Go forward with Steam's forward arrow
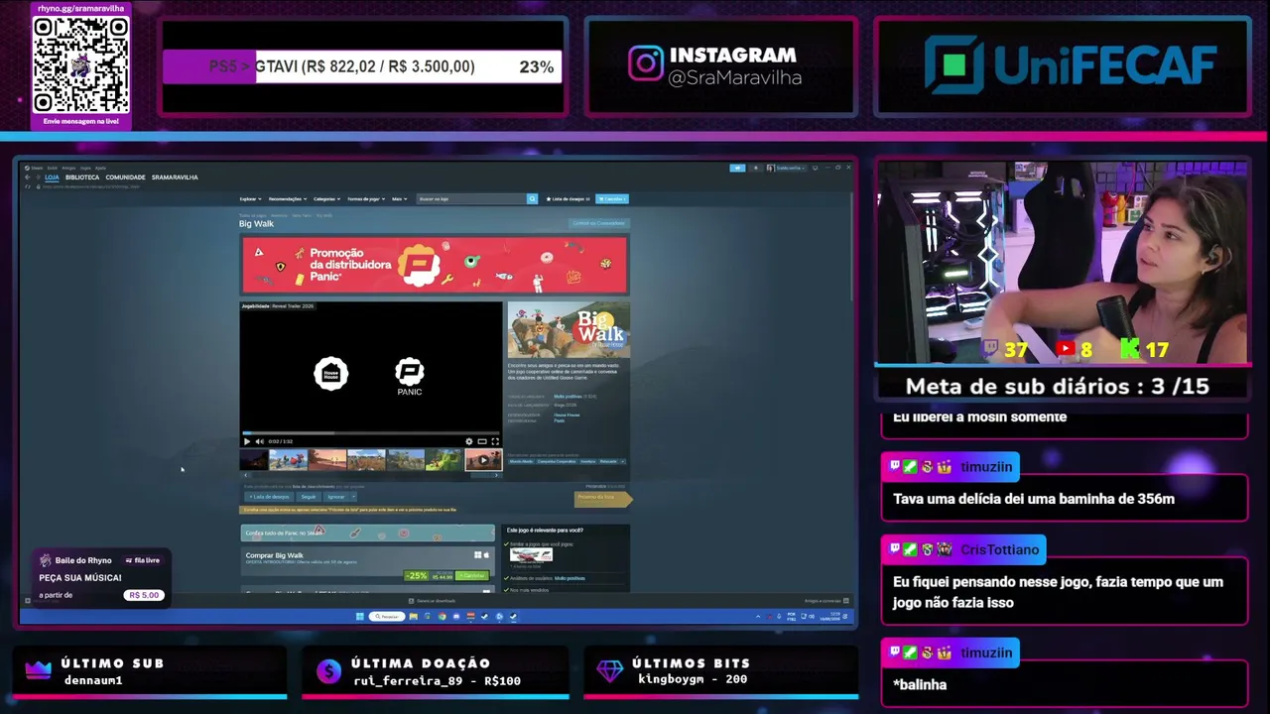This screenshot has height=714, width=1270. (x=38, y=178)
